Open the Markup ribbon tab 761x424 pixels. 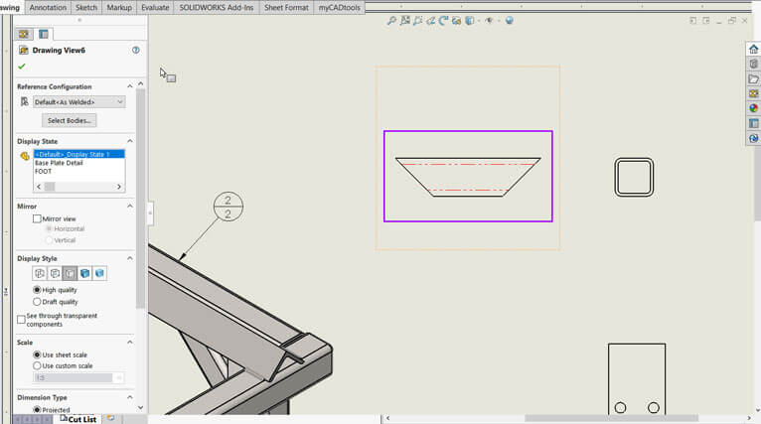pos(119,7)
